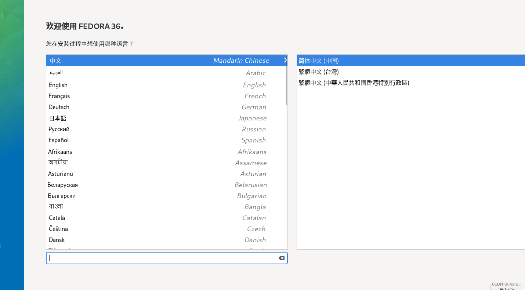Select 简体中文 (中国) locale
525x290 pixels.
(411, 60)
